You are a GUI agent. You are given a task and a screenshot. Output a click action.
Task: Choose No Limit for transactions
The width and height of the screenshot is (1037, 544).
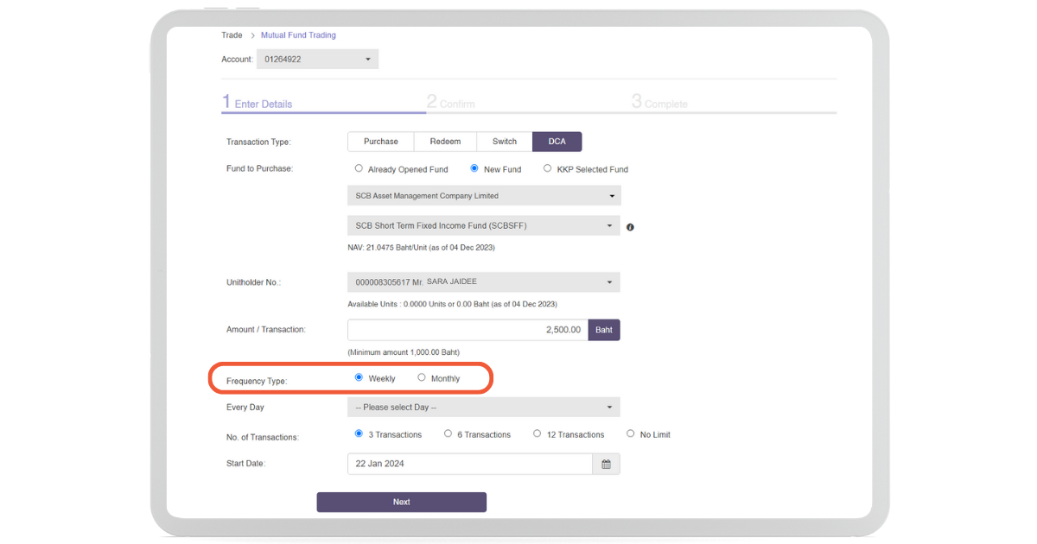click(631, 433)
